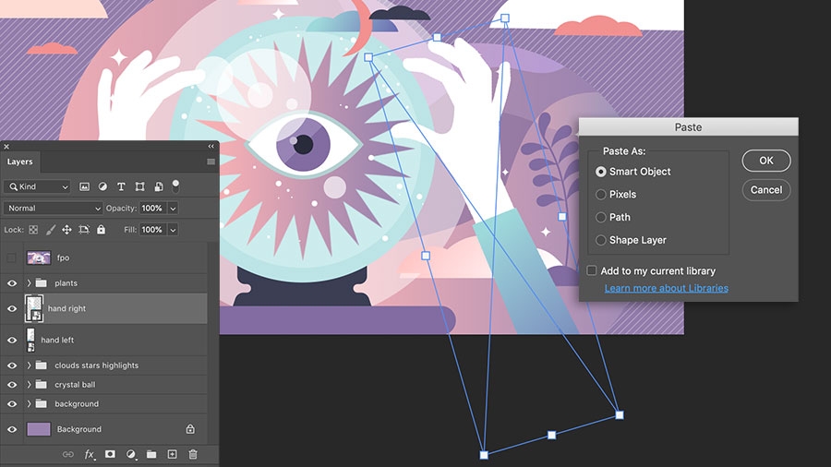Click the hand right layer thumbnail
This screenshot has width=831, height=467.
34,308
